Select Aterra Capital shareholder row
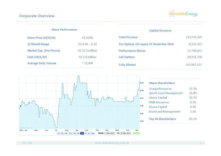 coord(173,98)
